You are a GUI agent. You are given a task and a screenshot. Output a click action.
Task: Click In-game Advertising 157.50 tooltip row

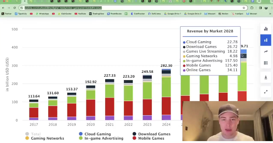210,61
